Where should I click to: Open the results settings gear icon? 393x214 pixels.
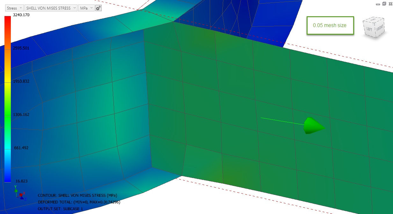[x=98, y=8]
